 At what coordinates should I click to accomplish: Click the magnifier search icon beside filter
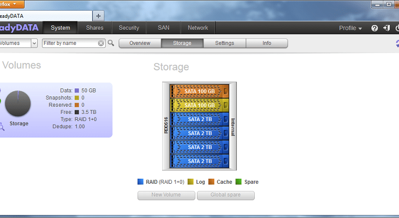pyautogui.click(x=111, y=43)
